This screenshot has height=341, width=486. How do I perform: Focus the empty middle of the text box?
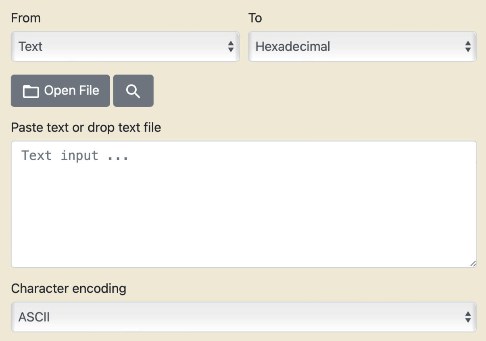[244, 205]
